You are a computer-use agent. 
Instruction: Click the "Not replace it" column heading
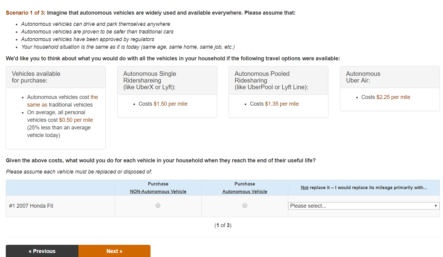coord(363,188)
